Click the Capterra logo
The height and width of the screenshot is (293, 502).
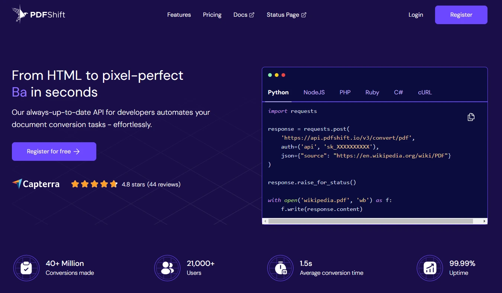click(x=36, y=183)
